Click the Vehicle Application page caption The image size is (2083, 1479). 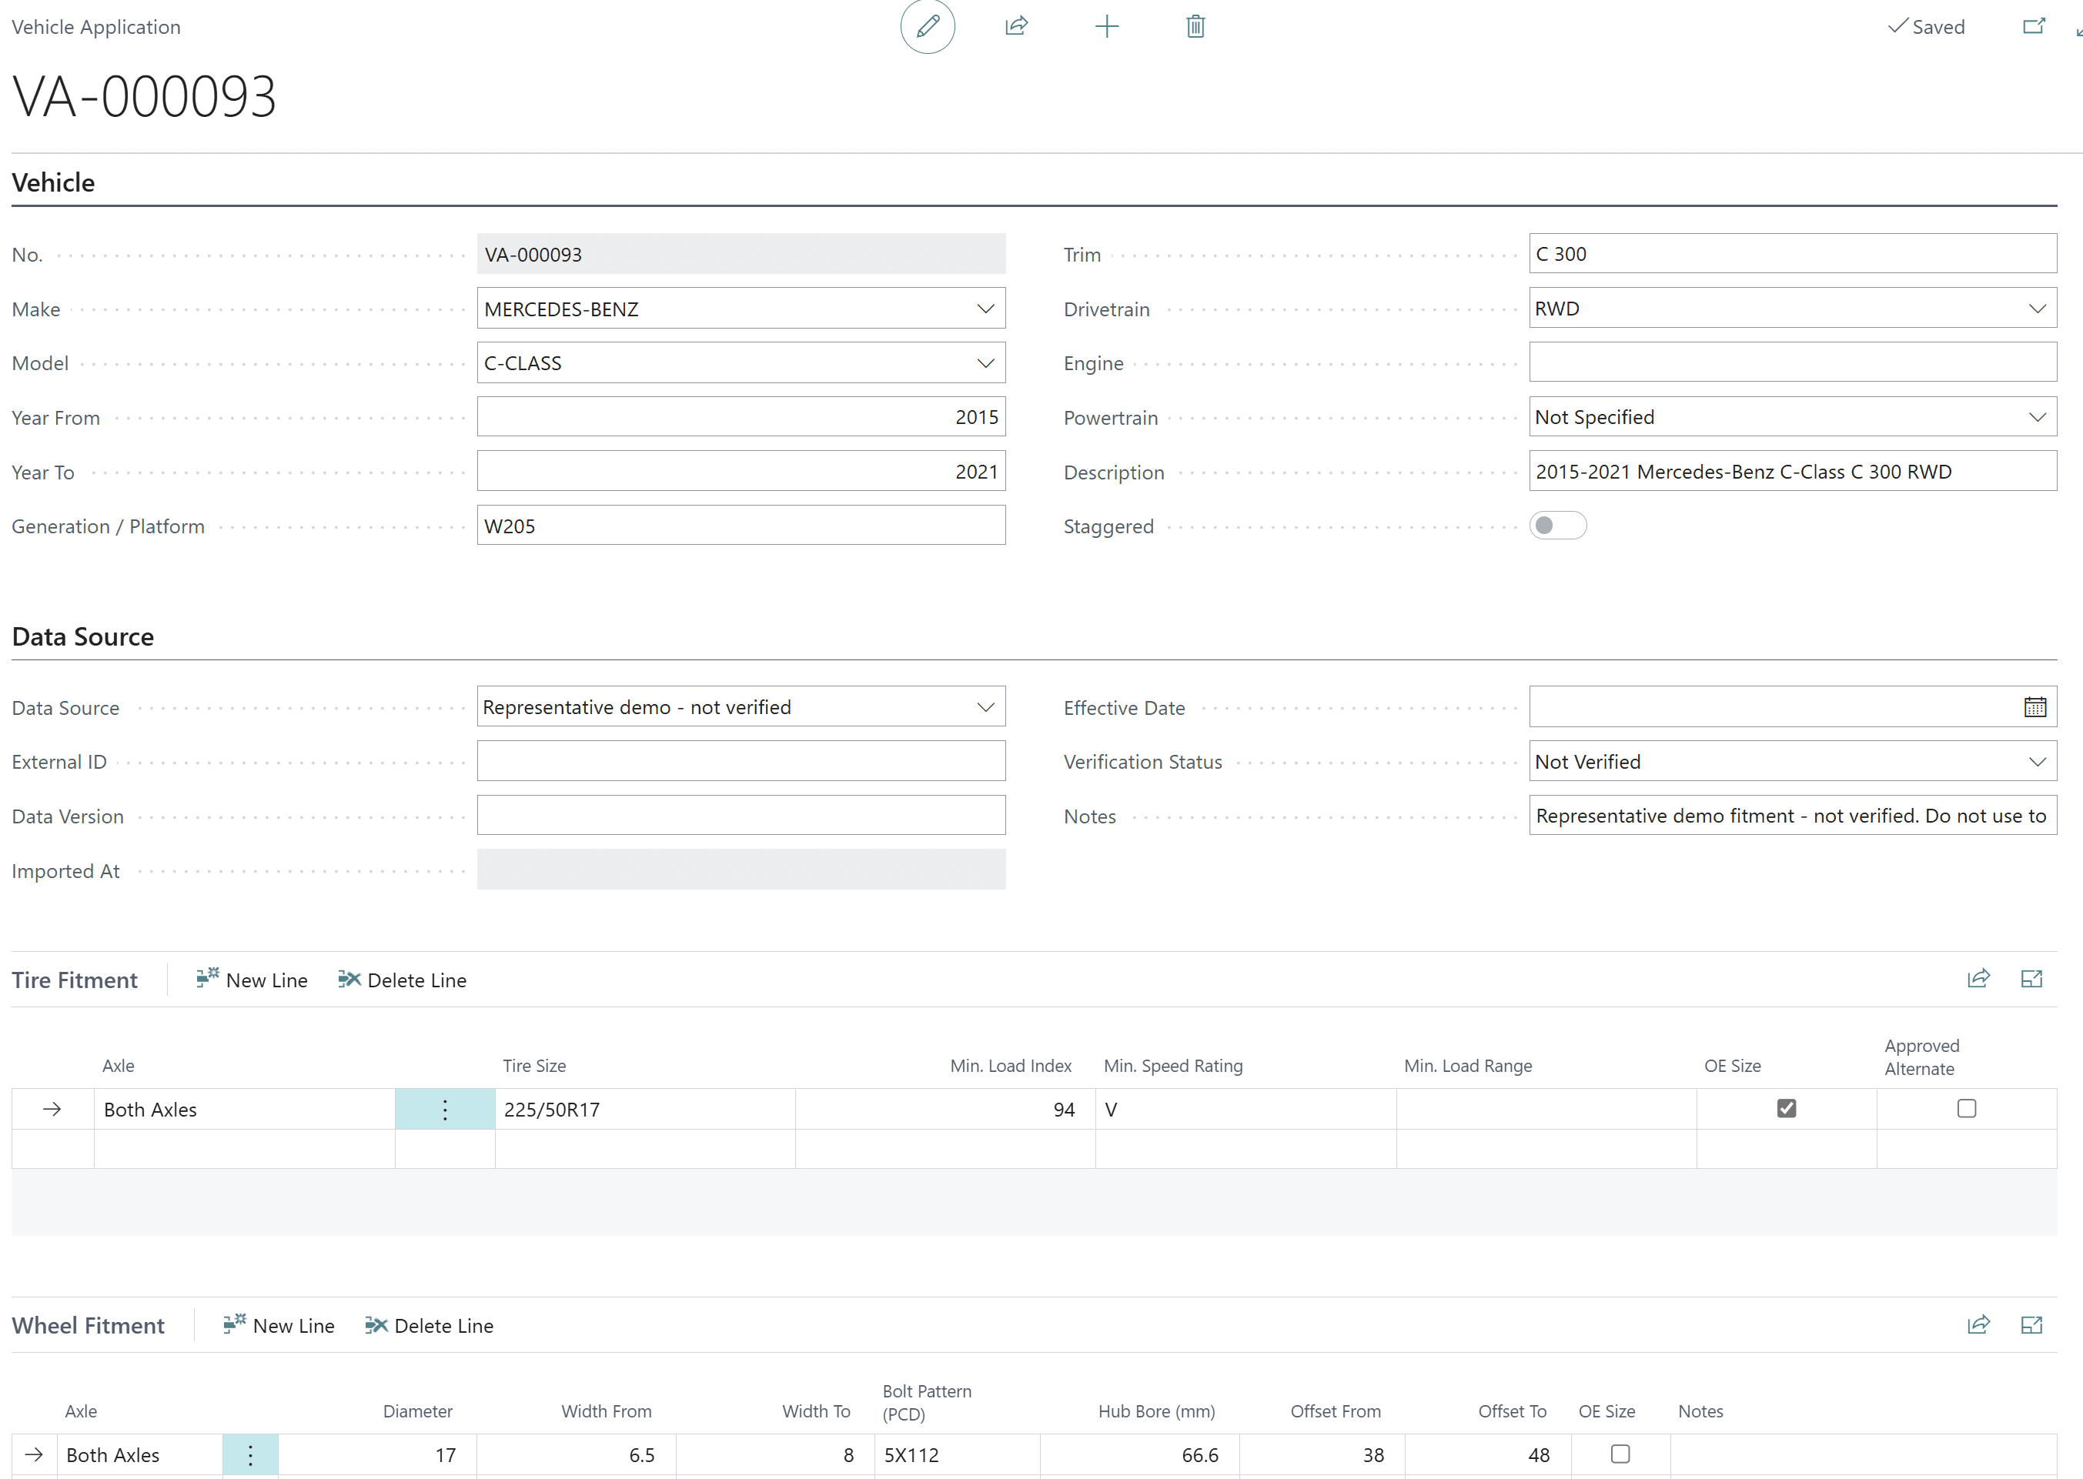pos(96,26)
